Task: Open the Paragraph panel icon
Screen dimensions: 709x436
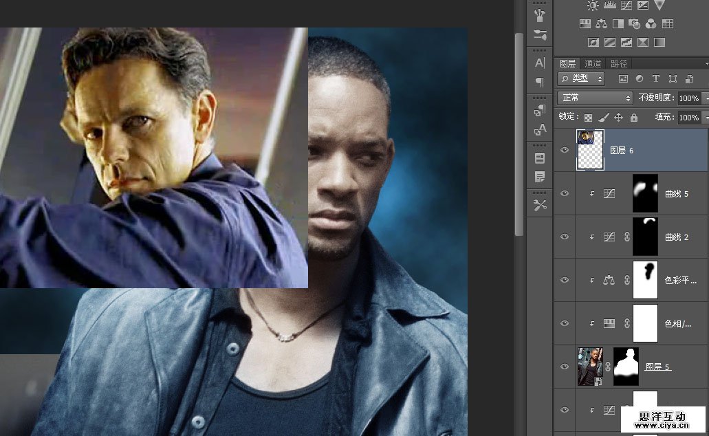Action: (x=540, y=82)
